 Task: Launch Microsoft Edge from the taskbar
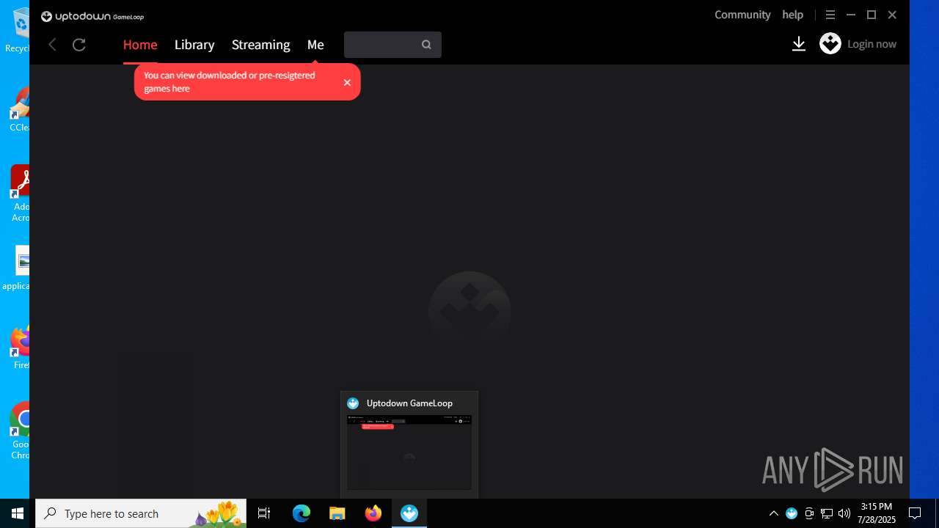tap(302, 513)
